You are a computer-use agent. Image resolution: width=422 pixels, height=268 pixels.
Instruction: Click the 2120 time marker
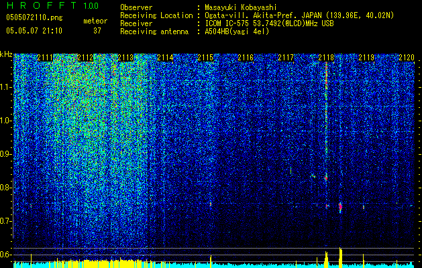coord(407,58)
